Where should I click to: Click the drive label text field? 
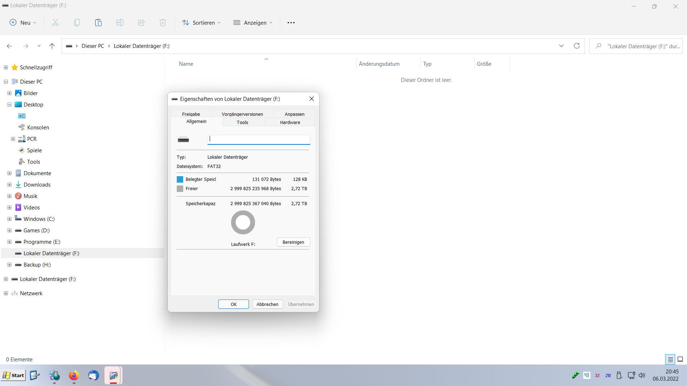coord(259,139)
